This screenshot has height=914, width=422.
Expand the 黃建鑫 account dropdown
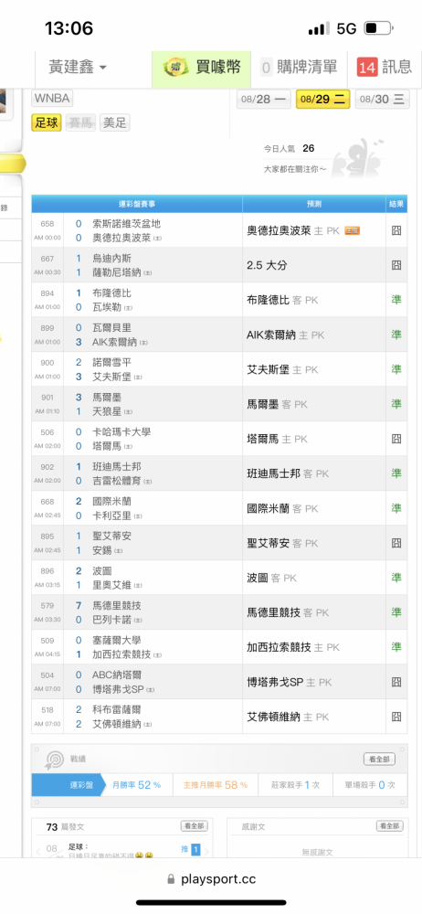pyautogui.click(x=79, y=68)
